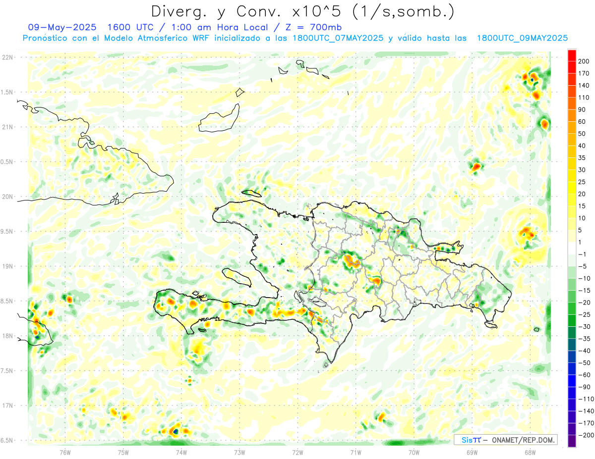Click the positive colorbar value '35'
This screenshot has height=459, width=595.
click(582, 158)
